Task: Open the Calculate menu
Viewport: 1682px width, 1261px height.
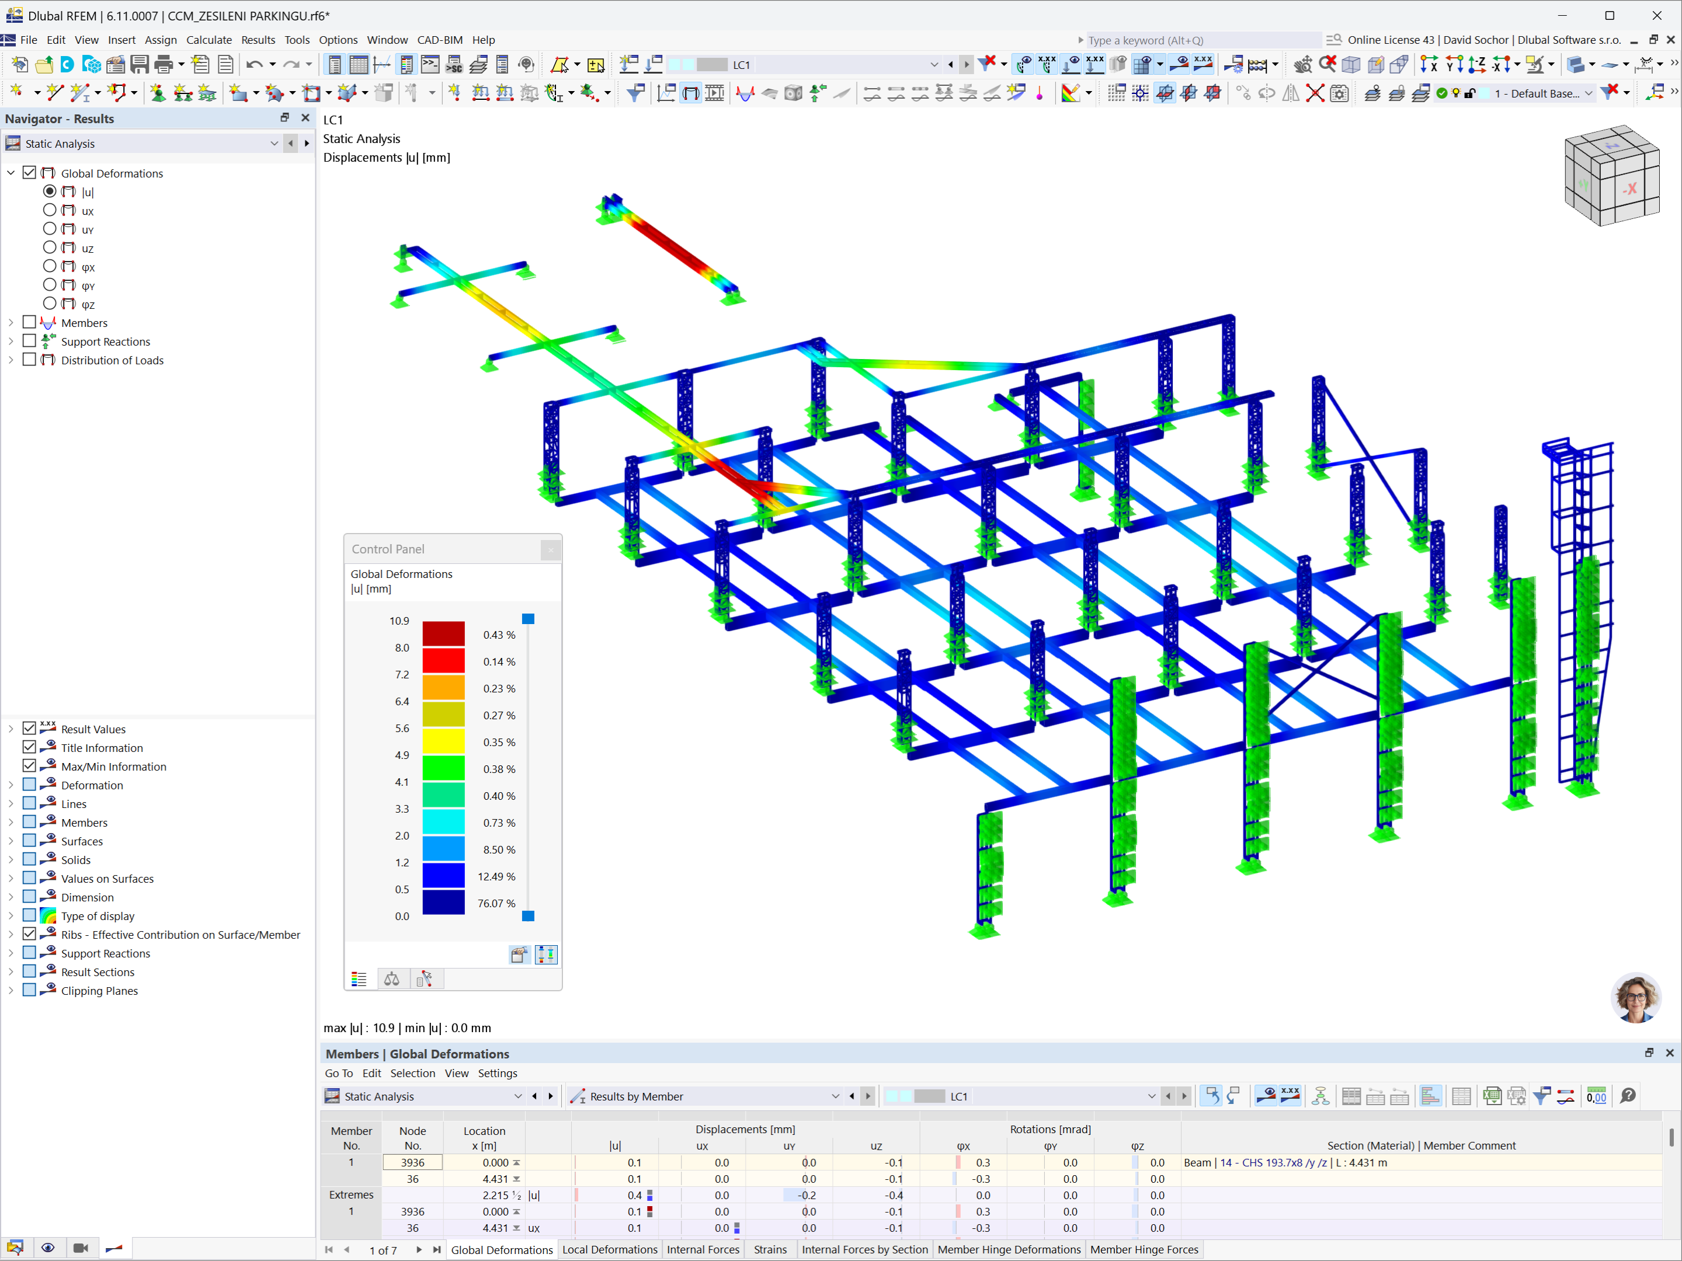Action: click(x=209, y=40)
